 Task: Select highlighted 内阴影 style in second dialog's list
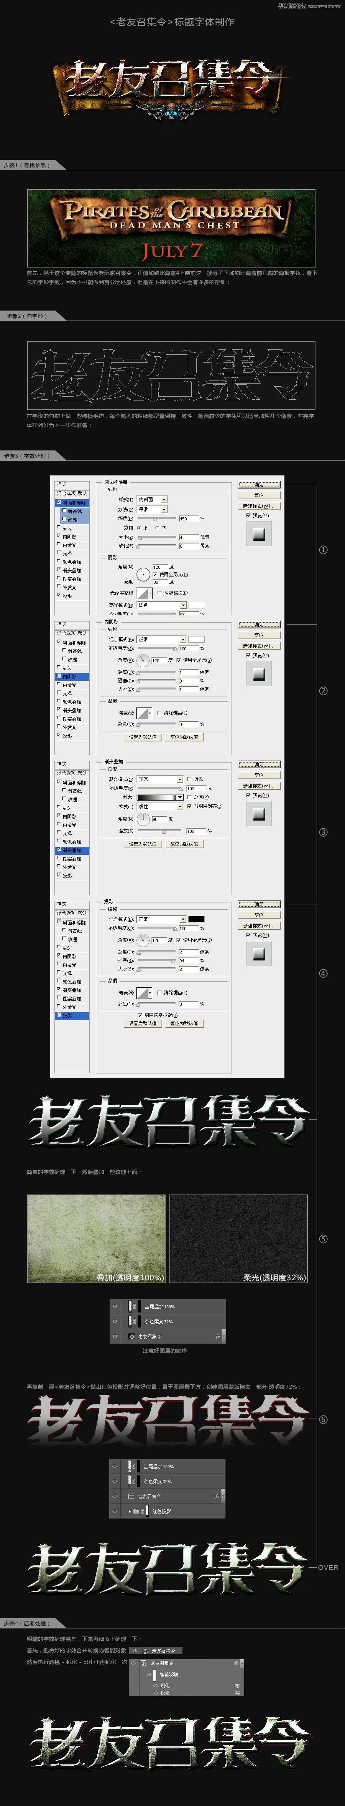click(73, 676)
